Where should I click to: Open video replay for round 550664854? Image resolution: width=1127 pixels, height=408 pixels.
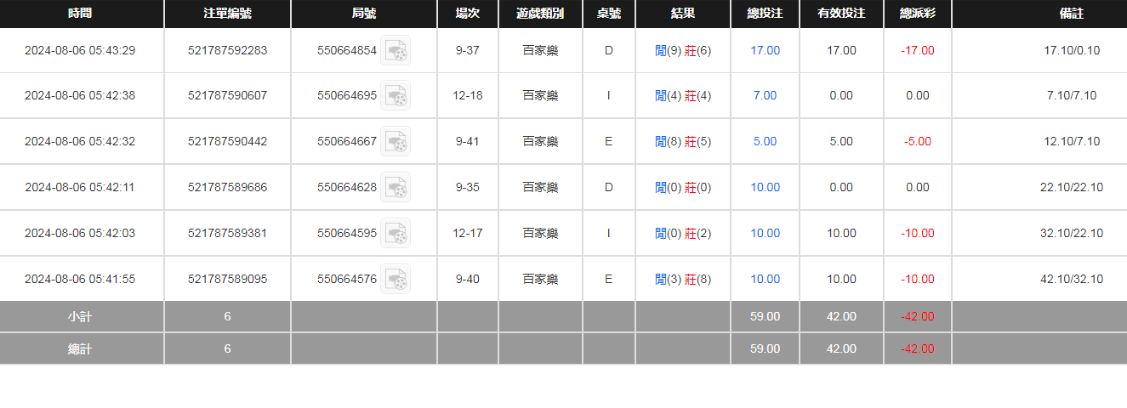[396, 51]
